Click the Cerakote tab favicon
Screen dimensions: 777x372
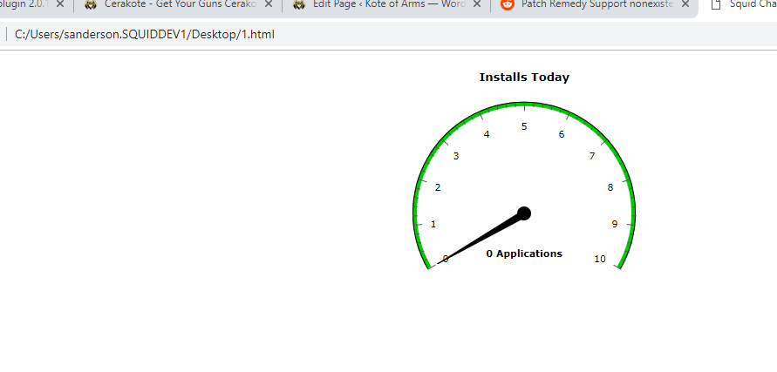tap(91, 4)
